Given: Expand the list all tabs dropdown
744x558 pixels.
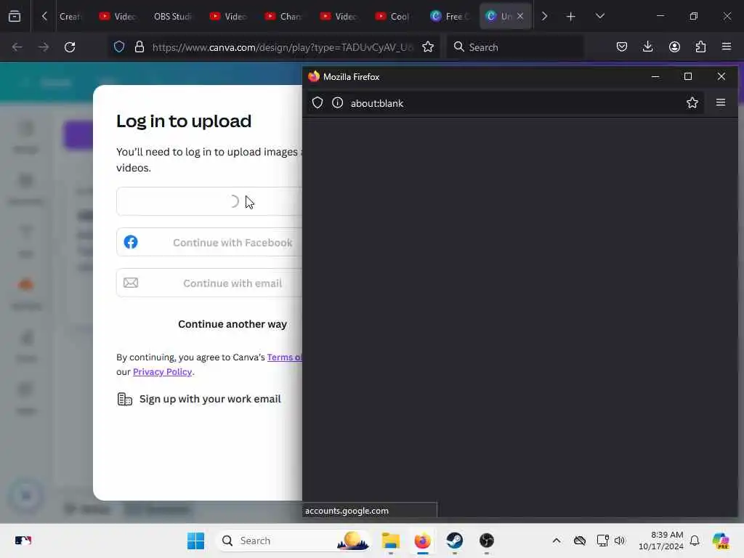Looking at the screenshot, I should pos(599,16).
